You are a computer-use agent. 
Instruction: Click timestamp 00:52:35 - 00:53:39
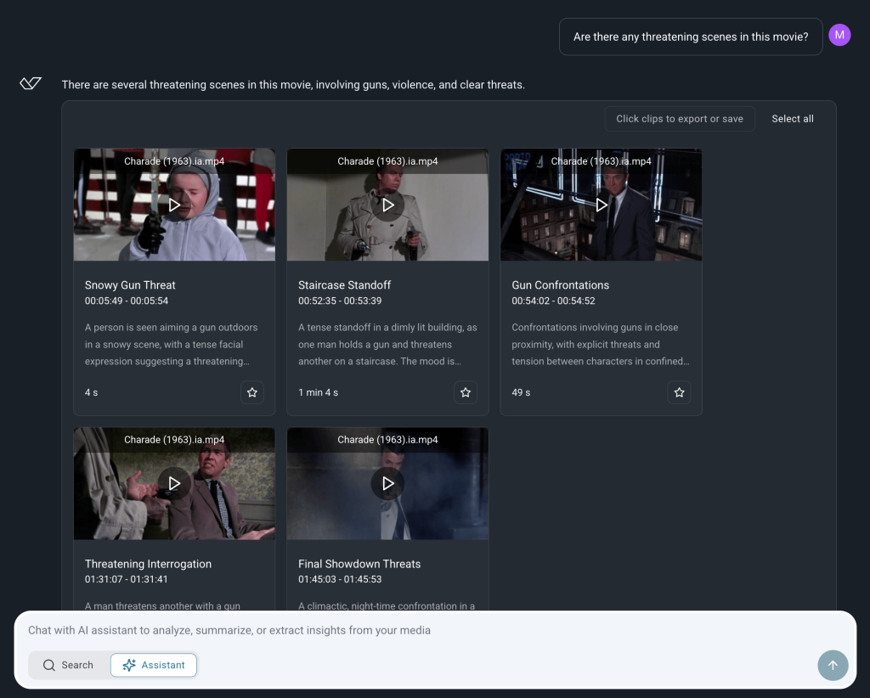point(340,301)
